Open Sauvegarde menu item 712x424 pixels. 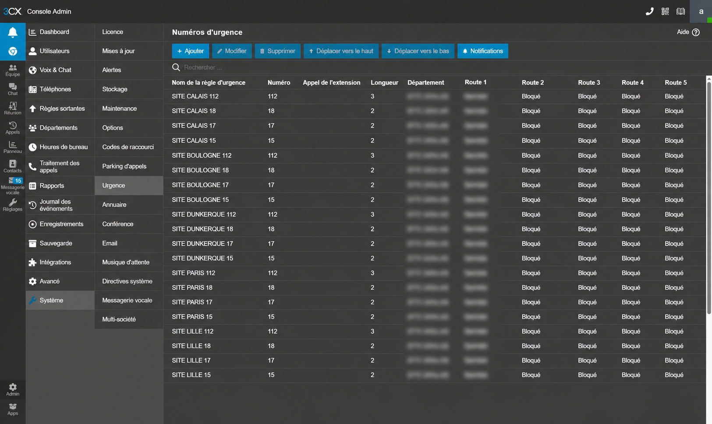point(60,243)
